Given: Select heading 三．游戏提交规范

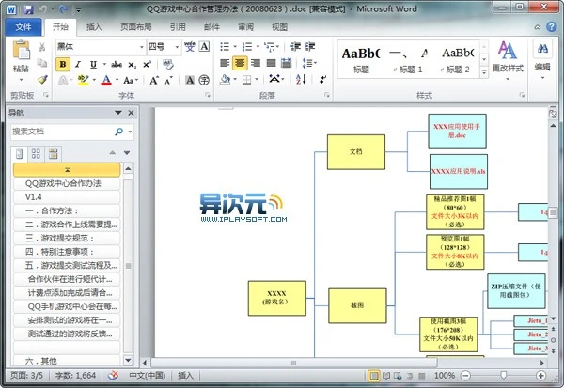Looking at the screenshot, I should pos(67,238).
